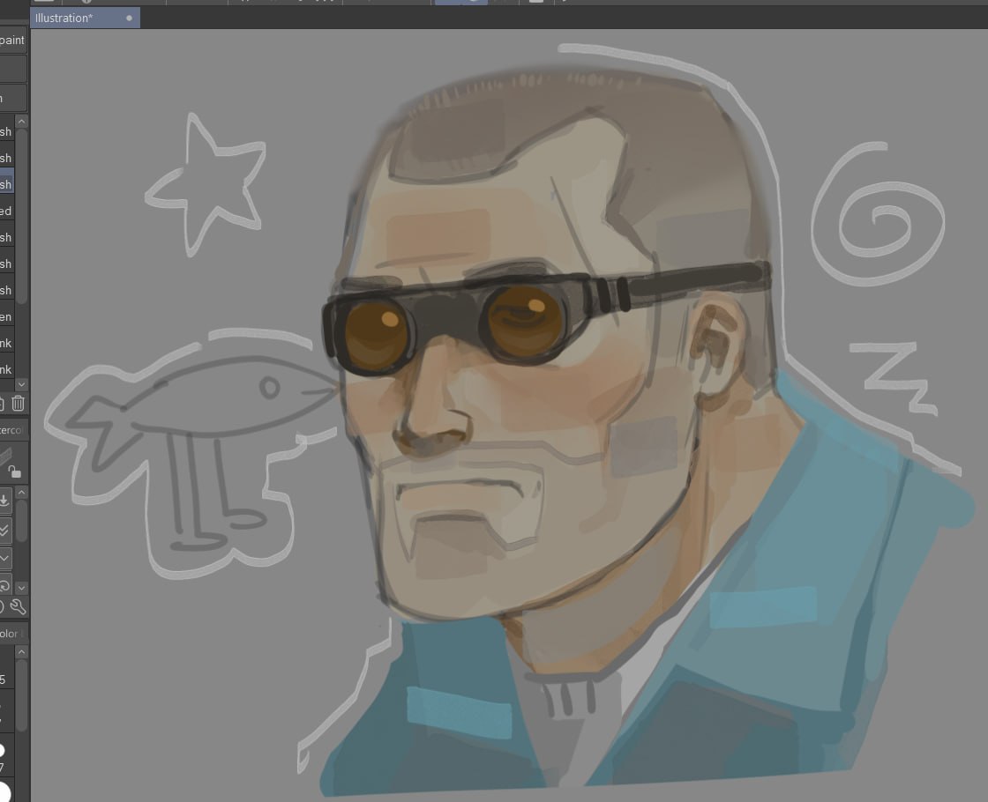Select the brush row ending in "en"
The height and width of the screenshot is (802, 988).
(x=7, y=316)
